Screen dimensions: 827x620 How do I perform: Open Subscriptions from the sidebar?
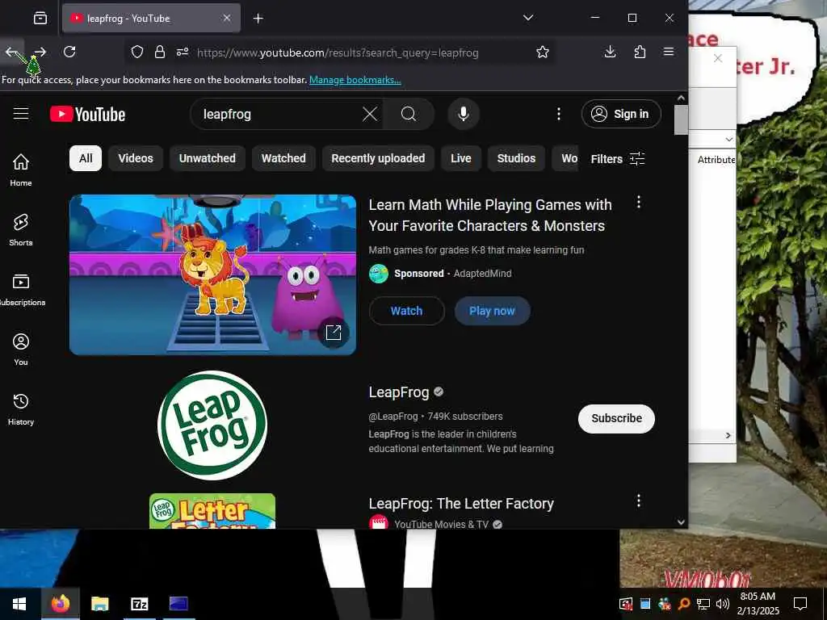(x=21, y=290)
